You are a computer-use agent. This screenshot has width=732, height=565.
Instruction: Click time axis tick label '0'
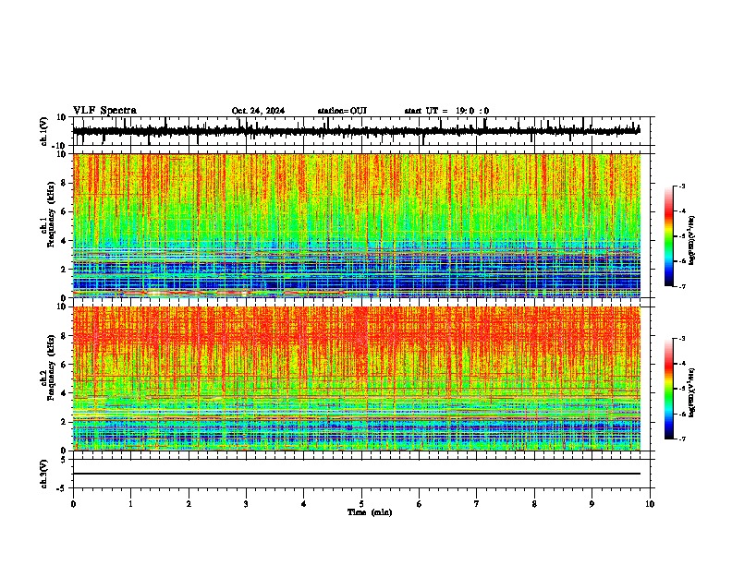tap(73, 504)
